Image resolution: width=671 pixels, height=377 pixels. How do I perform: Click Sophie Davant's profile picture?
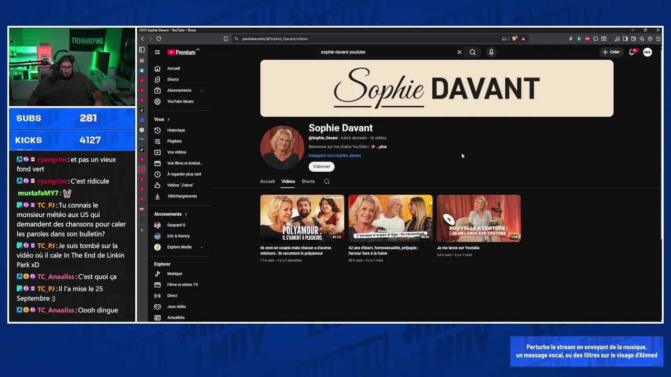282,147
